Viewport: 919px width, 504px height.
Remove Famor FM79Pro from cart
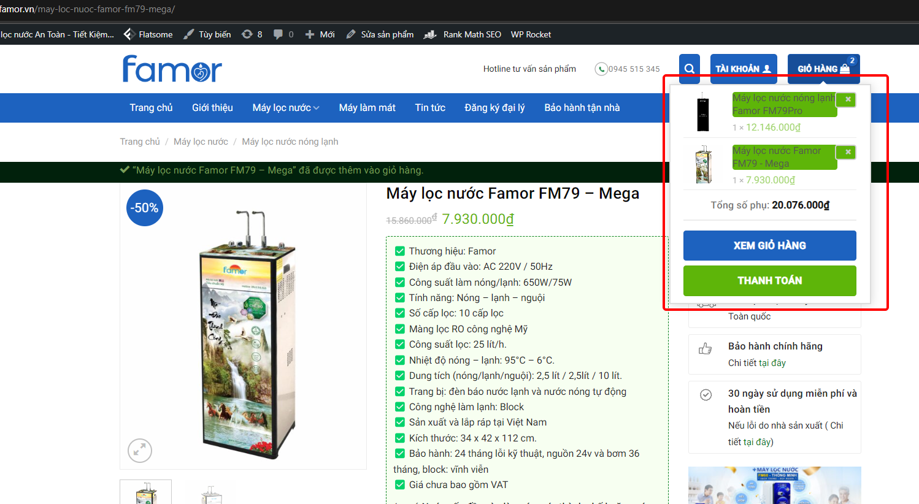click(x=848, y=99)
